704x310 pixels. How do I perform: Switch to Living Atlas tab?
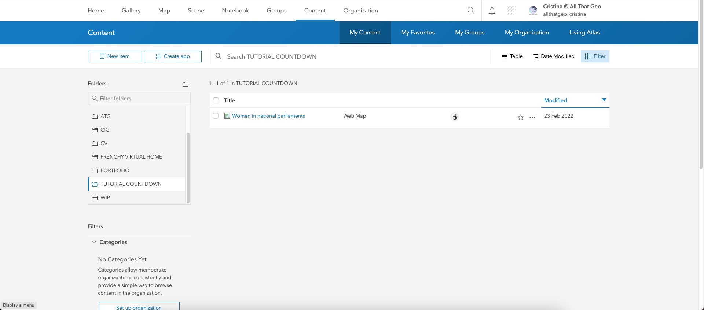pyautogui.click(x=584, y=33)
